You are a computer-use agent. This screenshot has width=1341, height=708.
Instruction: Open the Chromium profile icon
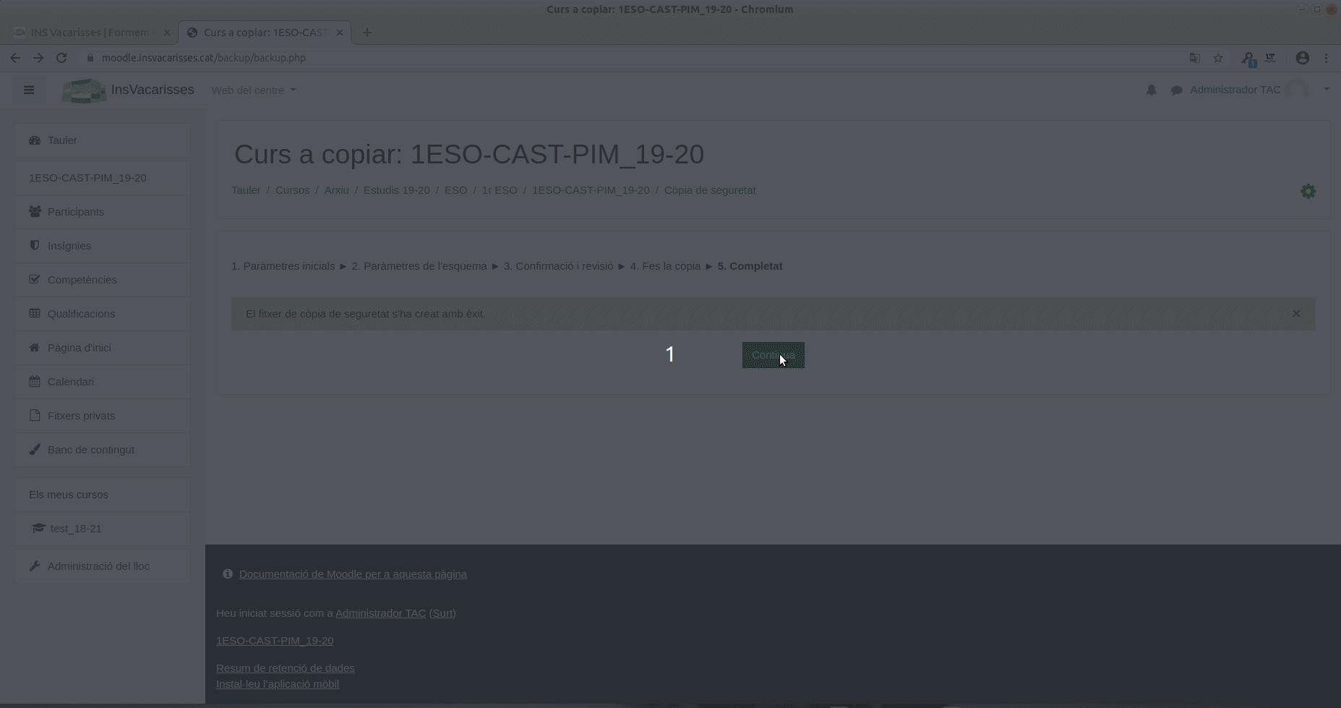(1303, 58)
